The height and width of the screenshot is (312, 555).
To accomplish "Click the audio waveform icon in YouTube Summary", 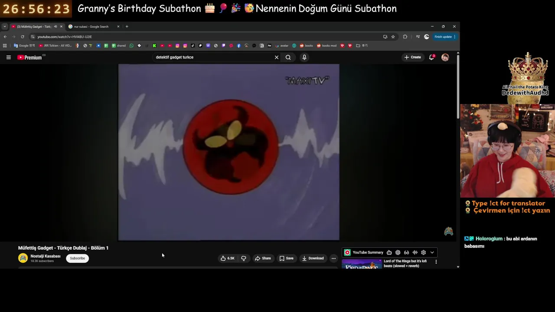I will [x=415, y=253].
